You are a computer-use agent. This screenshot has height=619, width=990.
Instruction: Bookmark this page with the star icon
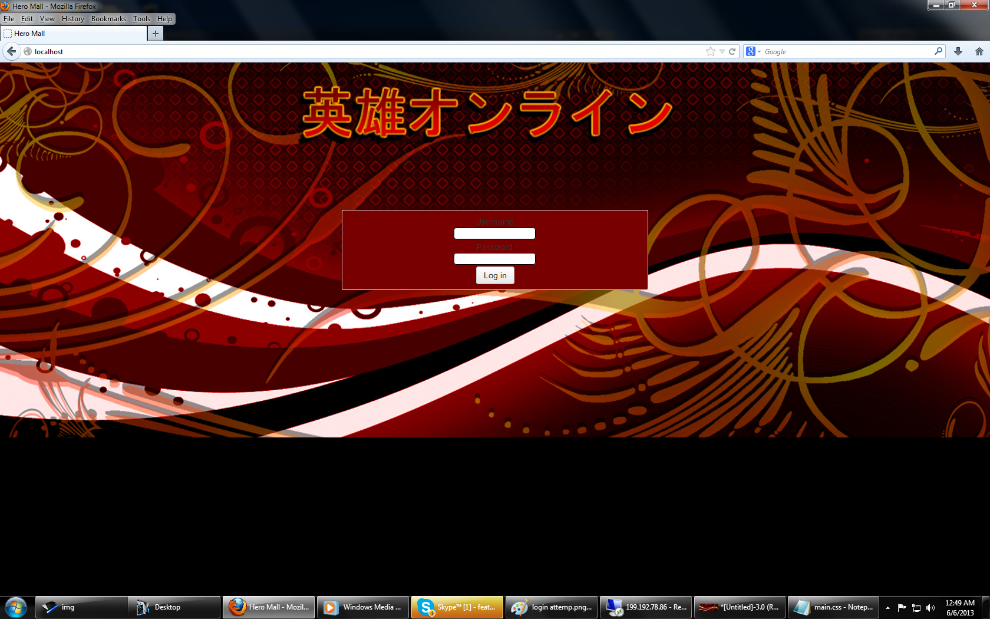tap(711, 51)
